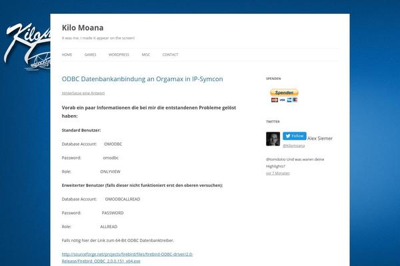Select the MISC menu item
Screen dimensions: 400x266
146,55
